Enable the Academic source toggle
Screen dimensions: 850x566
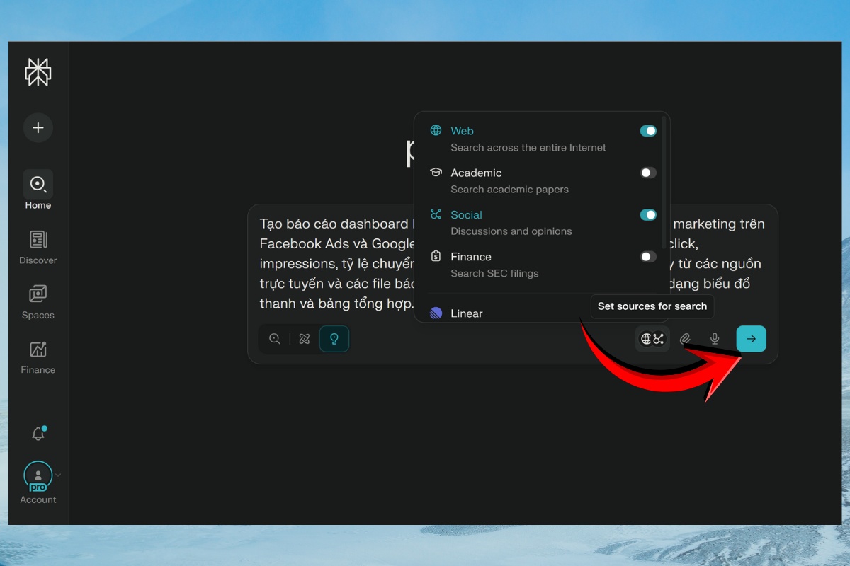pyautogui.click(x=648, y=173)
